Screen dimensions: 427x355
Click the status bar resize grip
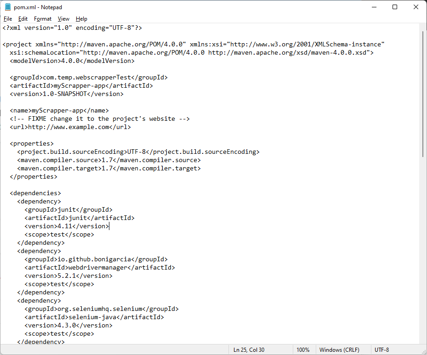click(x=423, y=351)
